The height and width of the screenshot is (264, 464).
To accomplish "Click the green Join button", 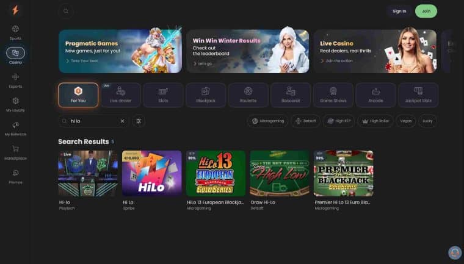I will point(426,11).
